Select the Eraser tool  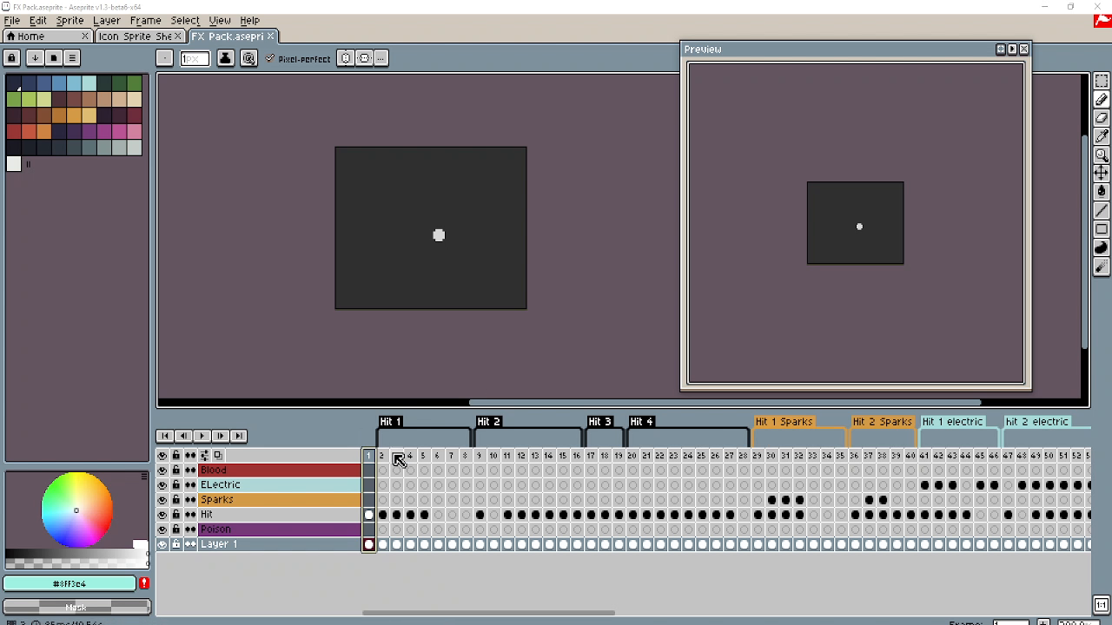tap(1101, 118)
